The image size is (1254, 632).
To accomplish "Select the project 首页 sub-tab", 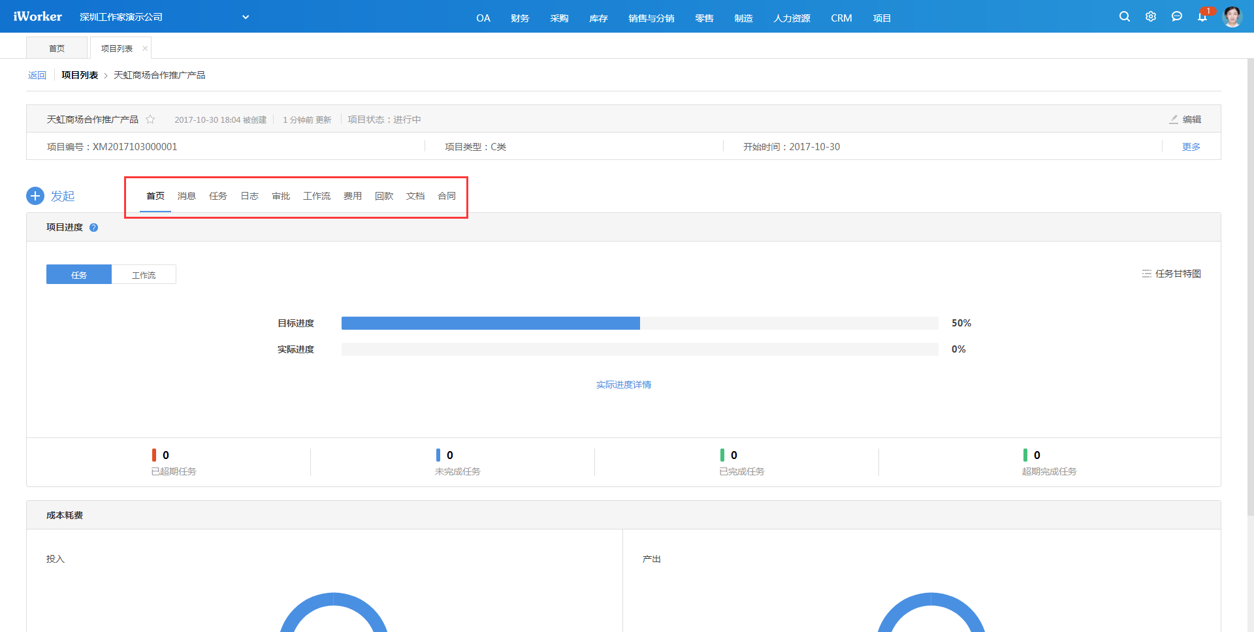I will 155,196.
